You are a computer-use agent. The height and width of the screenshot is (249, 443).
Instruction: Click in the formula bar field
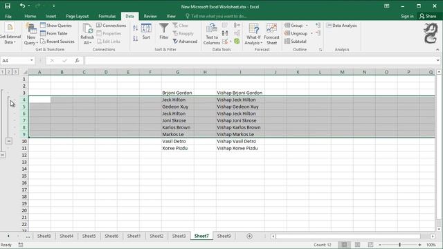260,60
